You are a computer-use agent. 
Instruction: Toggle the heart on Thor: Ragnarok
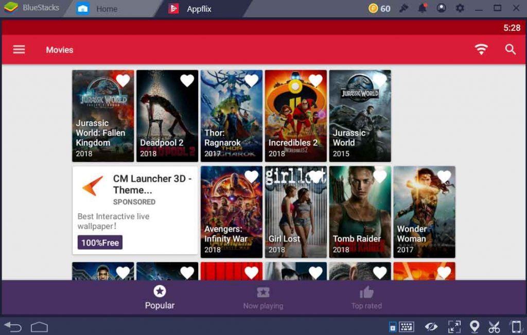251,80
